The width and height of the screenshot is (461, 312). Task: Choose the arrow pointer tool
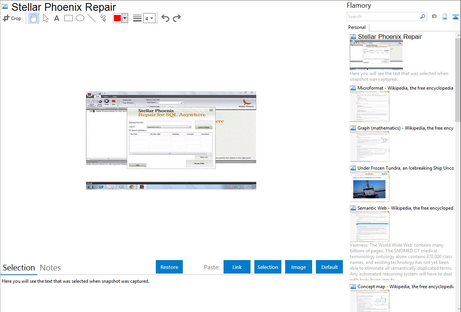click(x=45, y=18)
